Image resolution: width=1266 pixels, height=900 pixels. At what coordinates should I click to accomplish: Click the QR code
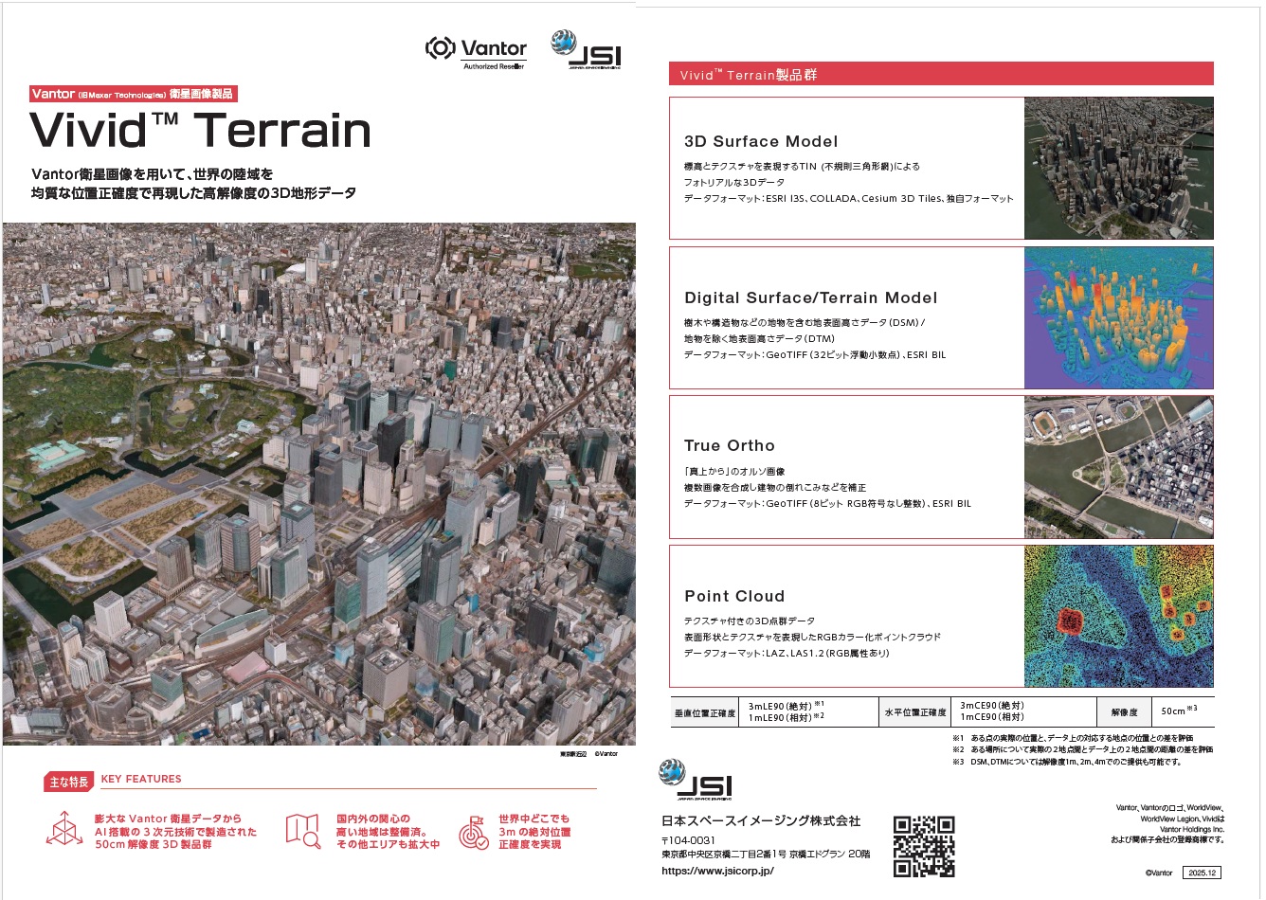point(923,846)
